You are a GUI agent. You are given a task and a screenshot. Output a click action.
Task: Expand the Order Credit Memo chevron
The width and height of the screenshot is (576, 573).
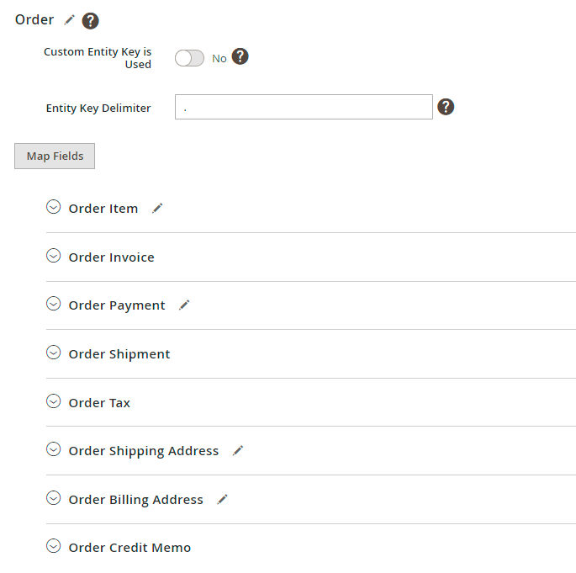pos(54,546)
